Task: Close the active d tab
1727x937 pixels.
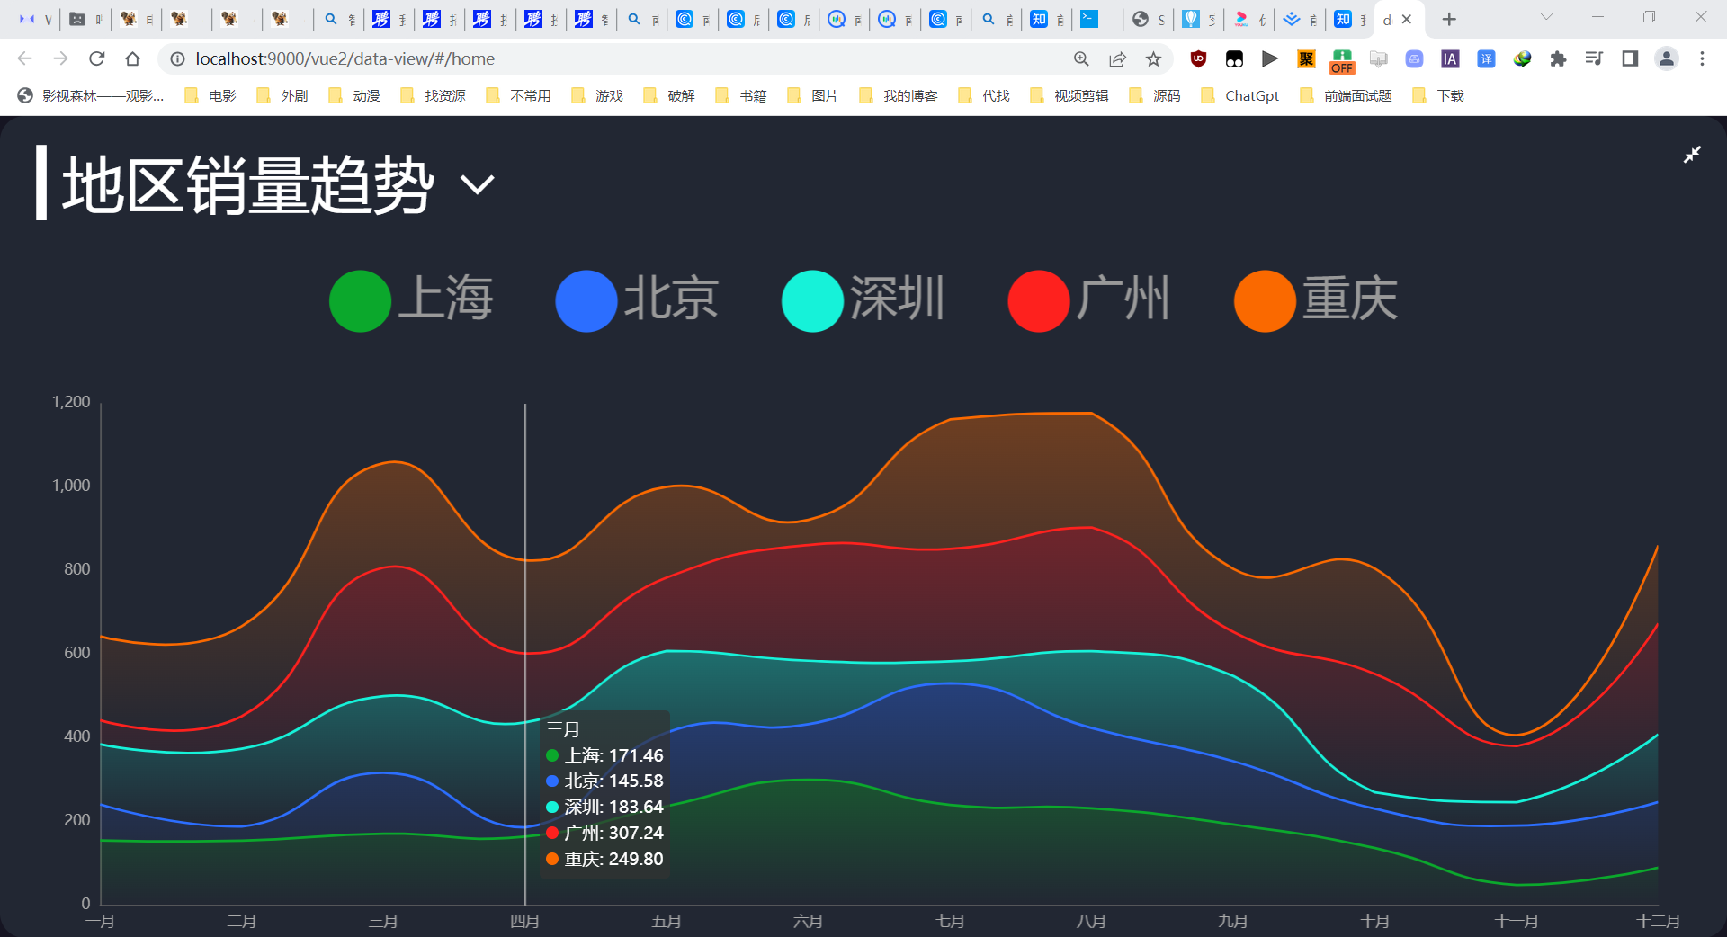Action: (x=1407, y=19)
